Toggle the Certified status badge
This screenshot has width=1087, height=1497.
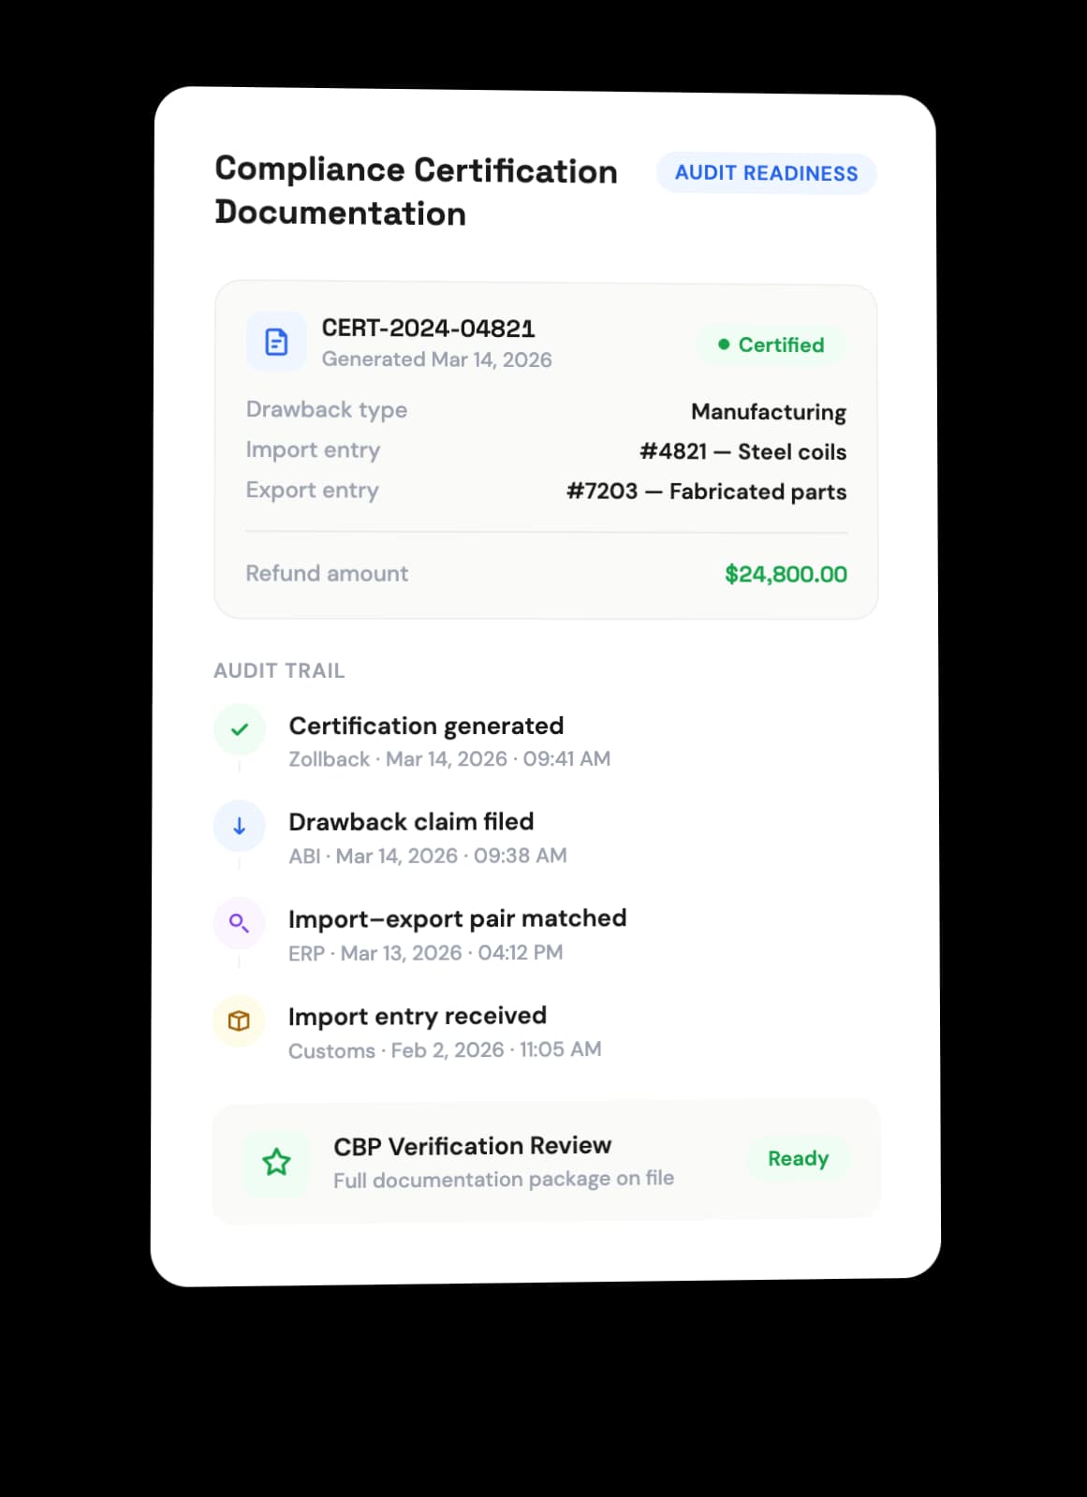(771, 345)
